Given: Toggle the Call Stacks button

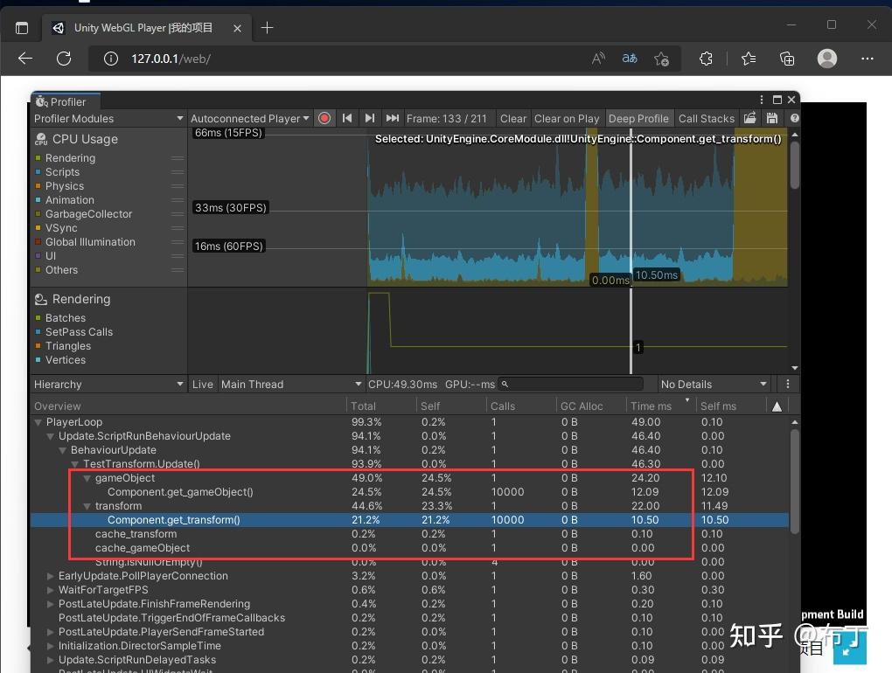Looking at the screenshot, I should point(706,118).
